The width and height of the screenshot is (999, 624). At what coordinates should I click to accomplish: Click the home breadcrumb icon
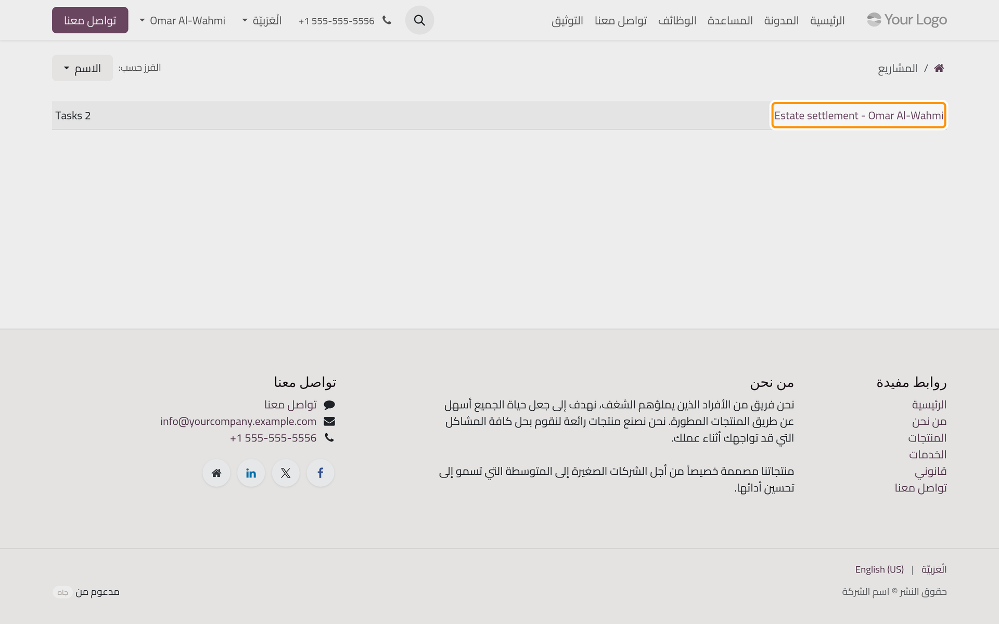(x=939, y=68)
